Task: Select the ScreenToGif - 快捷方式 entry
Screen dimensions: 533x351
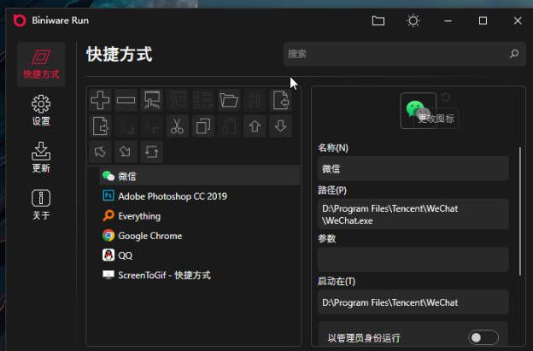Action: pyautogui.click(x=200, y=275)
